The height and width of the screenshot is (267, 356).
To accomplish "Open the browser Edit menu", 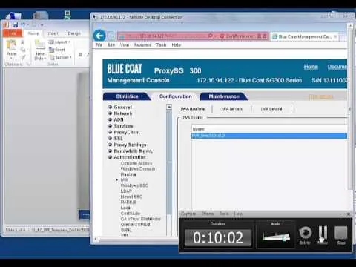I will [x=111, y=45].
